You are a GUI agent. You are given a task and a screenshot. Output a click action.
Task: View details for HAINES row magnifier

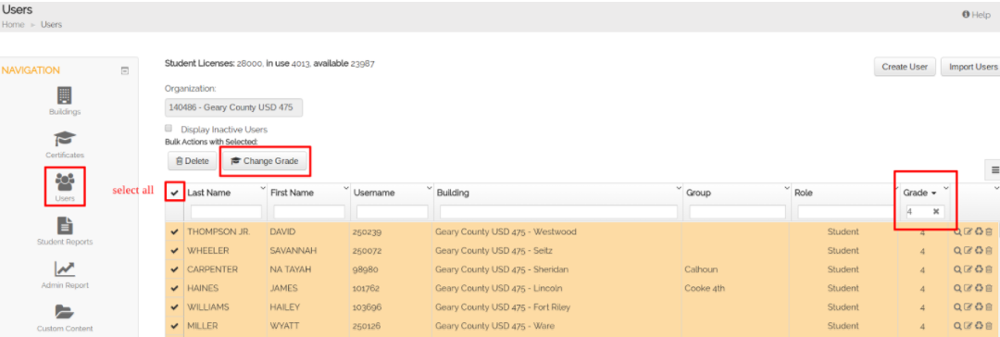(x=957, y=289)
